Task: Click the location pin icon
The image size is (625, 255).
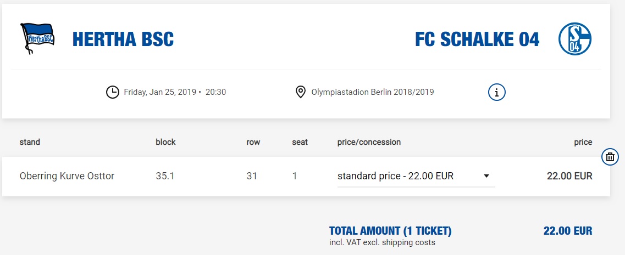Action: (300, 92)
